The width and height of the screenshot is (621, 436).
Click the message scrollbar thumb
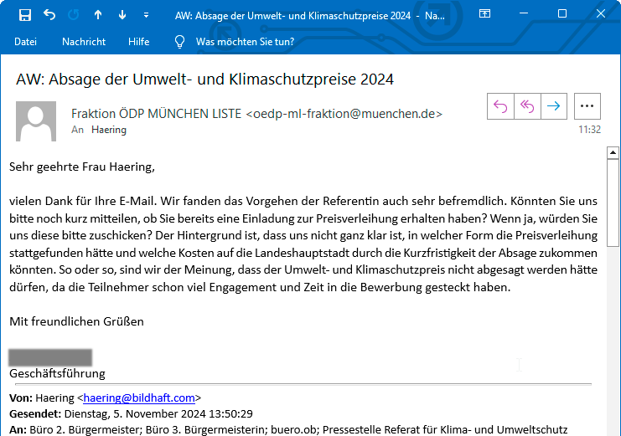613,203
